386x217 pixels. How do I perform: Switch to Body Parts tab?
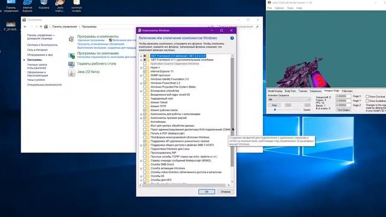point(290,91)
